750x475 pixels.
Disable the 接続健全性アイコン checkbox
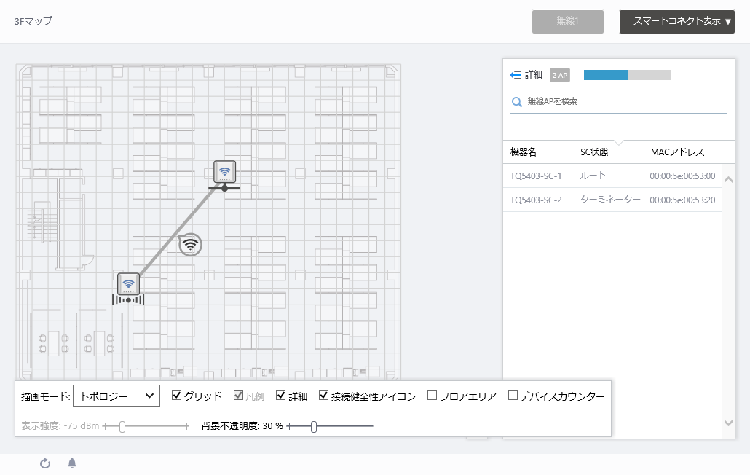324,396
